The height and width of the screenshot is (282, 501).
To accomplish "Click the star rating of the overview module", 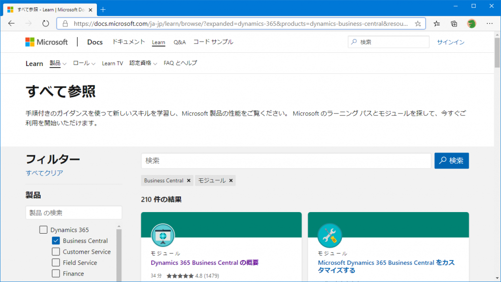I will [x=180, y=276].
